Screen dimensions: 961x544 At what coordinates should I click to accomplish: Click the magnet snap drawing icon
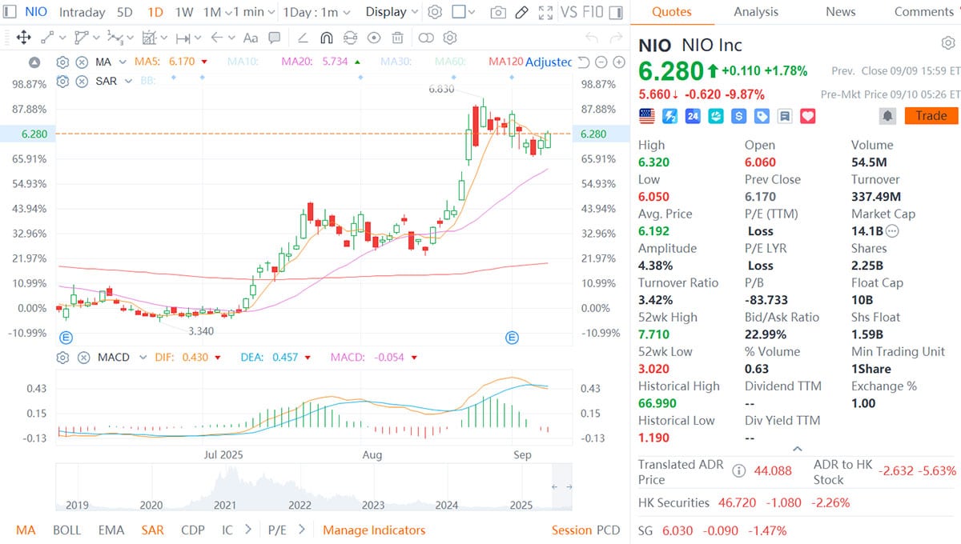point(327,38)
